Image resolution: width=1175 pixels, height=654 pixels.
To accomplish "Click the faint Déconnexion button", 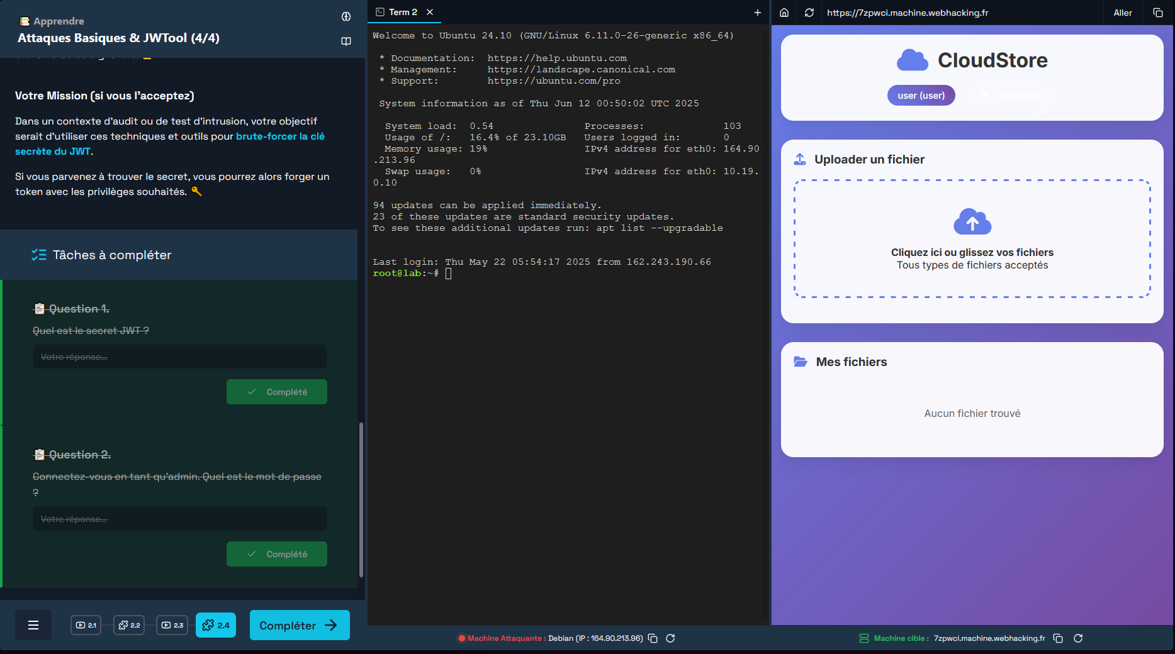I will click(x=1010, y=96).
